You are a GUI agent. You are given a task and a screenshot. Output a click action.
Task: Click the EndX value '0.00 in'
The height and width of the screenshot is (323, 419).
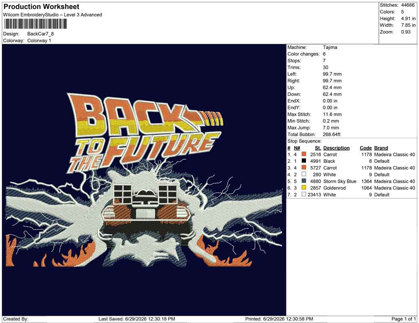[330, 101]
